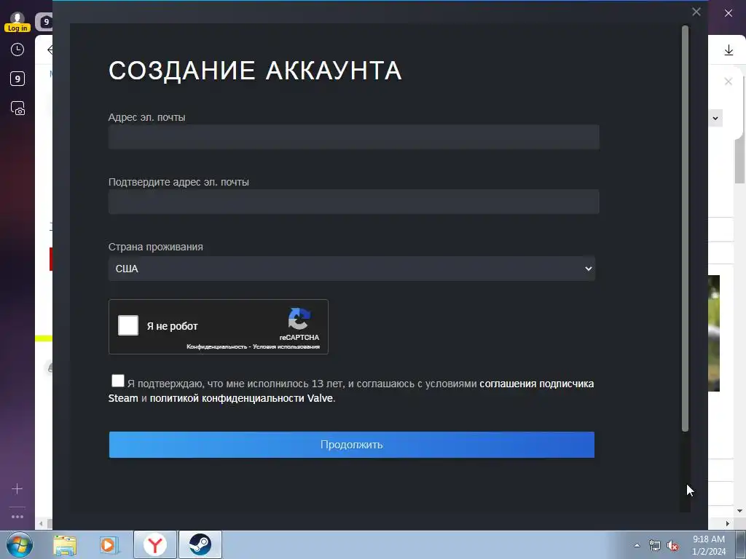Open the sidebar three-dots more menu
The width and height of the screenshot is (746, 559).
(x=17, y=517)
